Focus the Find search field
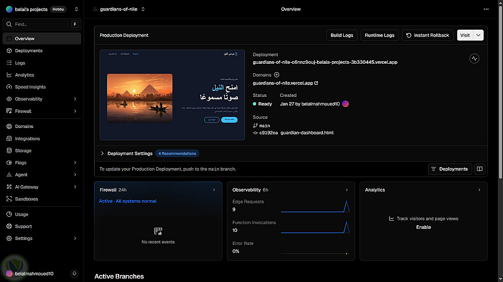Image resolution: width=503 pixels, height=282 pixels. point(42,24)
